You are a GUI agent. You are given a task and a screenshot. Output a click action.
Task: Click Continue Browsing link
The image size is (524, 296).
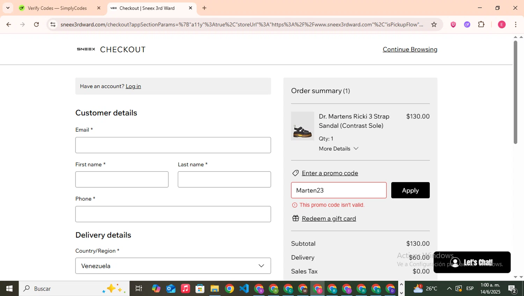pos(410,49)
